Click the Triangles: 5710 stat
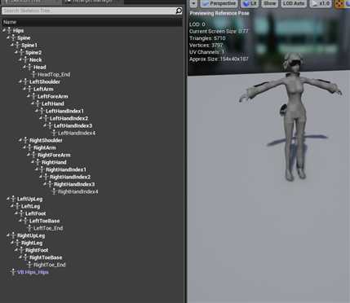 [x=207, y=38]
